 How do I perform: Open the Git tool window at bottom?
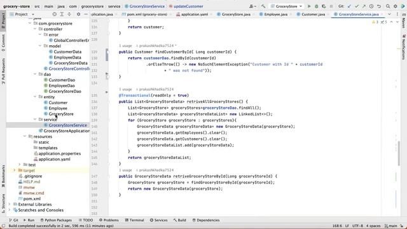pos(14,220)
